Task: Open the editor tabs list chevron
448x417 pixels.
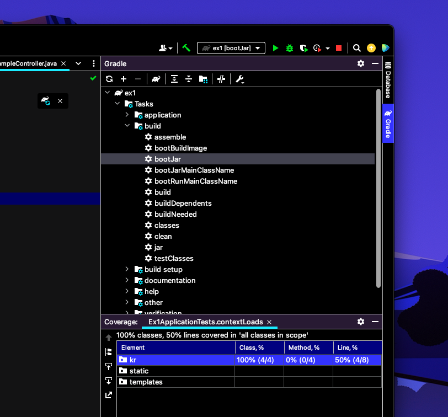Action: click(78, 63)
